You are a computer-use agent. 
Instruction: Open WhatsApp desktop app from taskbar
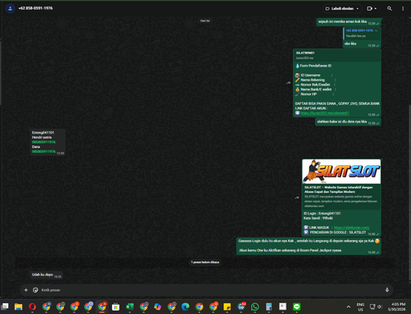tap(255, 307)
